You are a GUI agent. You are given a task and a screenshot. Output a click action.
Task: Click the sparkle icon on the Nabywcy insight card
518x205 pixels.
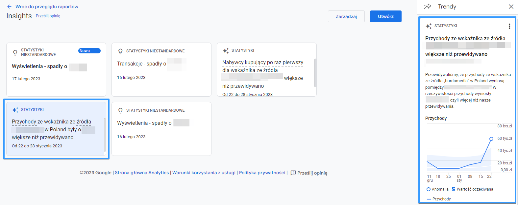coord(226,51)
